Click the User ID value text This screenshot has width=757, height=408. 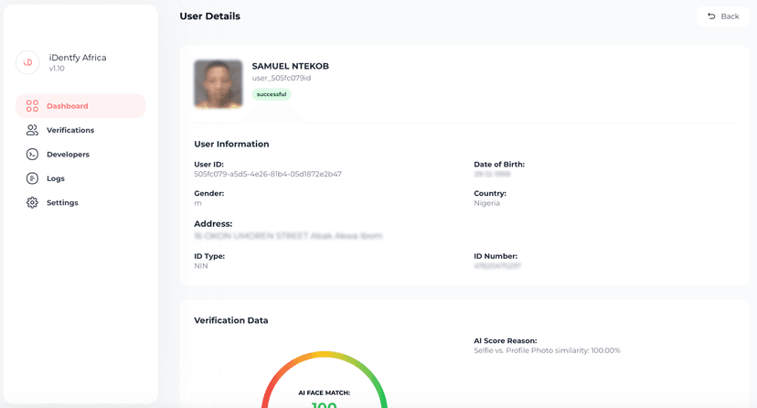(x=267, y=174)
